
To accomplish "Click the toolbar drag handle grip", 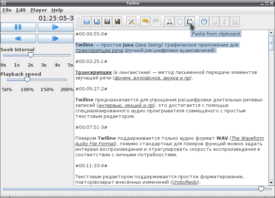I will coord(79,22).
